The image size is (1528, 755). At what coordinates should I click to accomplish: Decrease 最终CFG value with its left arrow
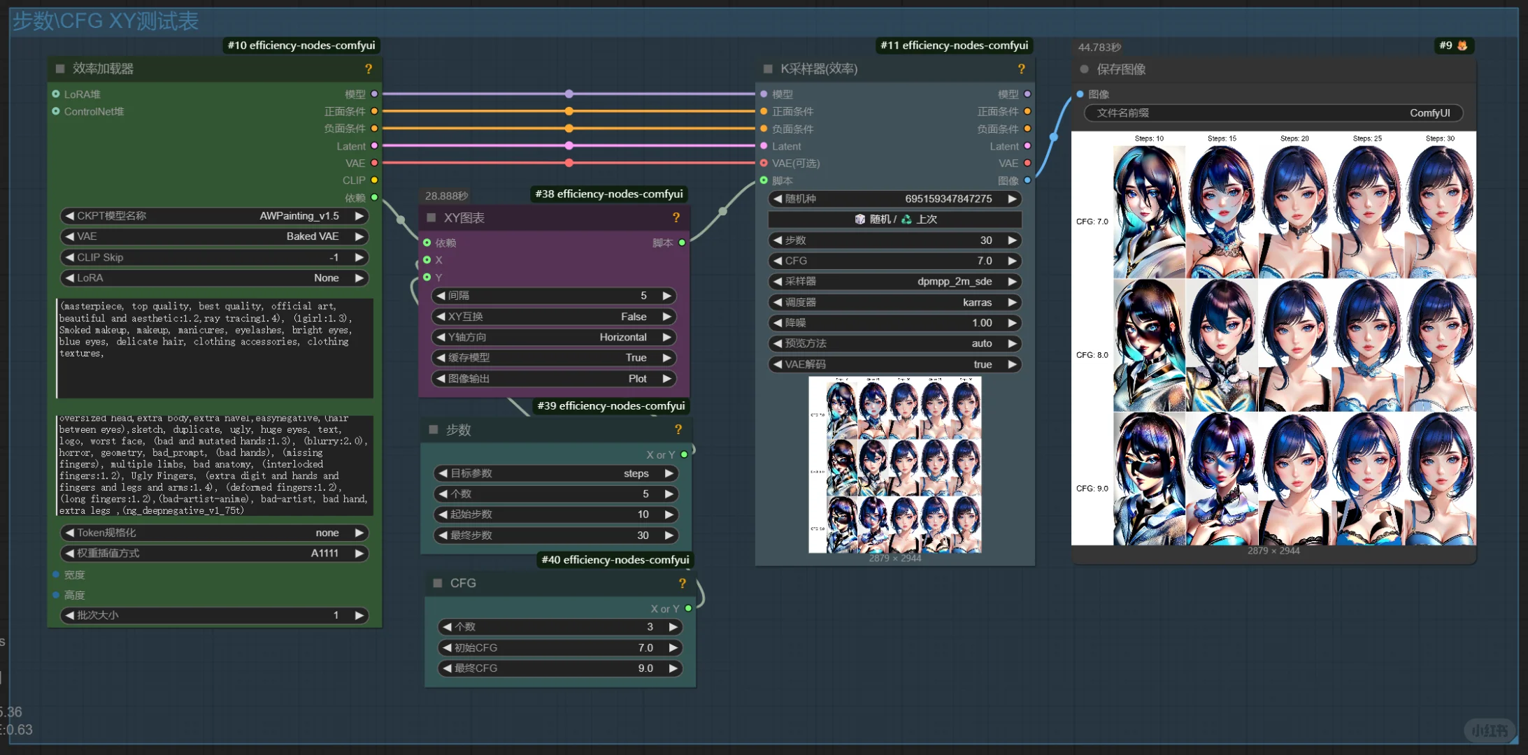pyautogui.click(x=447, y=668)
